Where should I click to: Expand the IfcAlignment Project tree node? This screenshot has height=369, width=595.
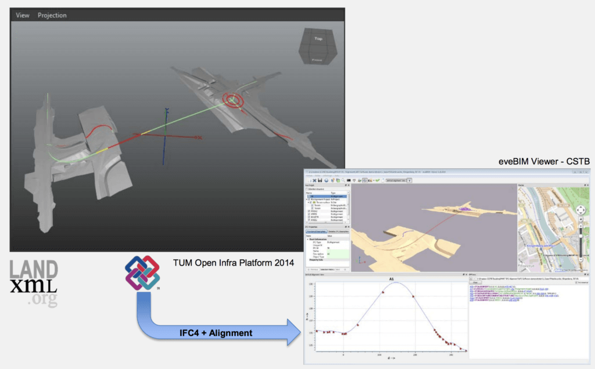click(x=307, y=199)
